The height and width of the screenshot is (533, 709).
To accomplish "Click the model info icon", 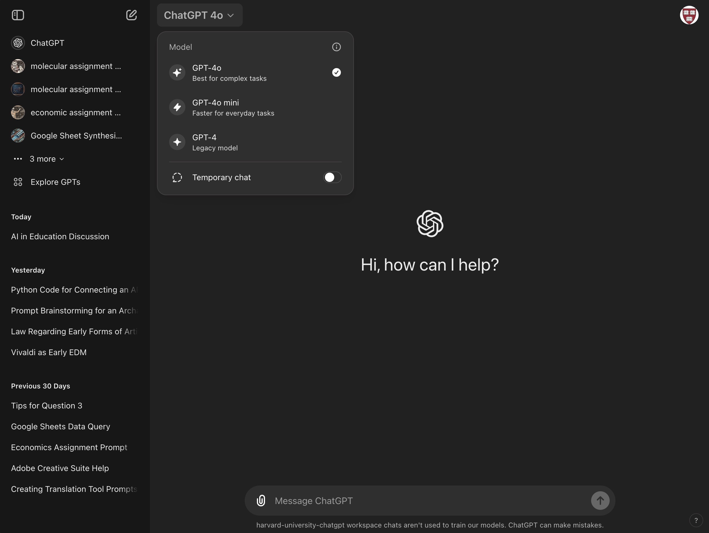I will 336,47.
